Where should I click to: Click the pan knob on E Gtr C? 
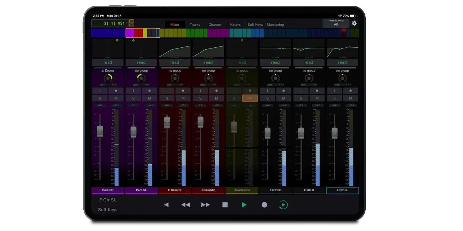309,78
